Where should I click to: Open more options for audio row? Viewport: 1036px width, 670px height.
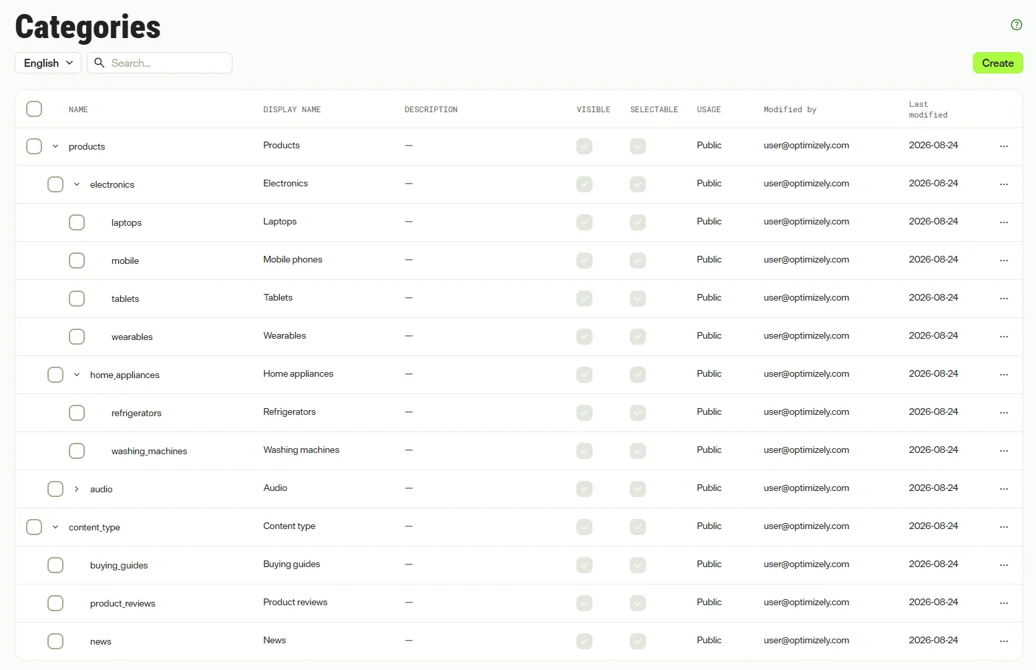(1004, 489)
